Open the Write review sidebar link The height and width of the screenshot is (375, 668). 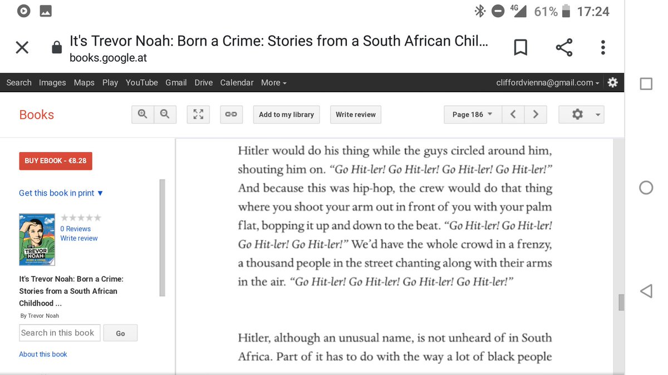(x=79, y=238)
